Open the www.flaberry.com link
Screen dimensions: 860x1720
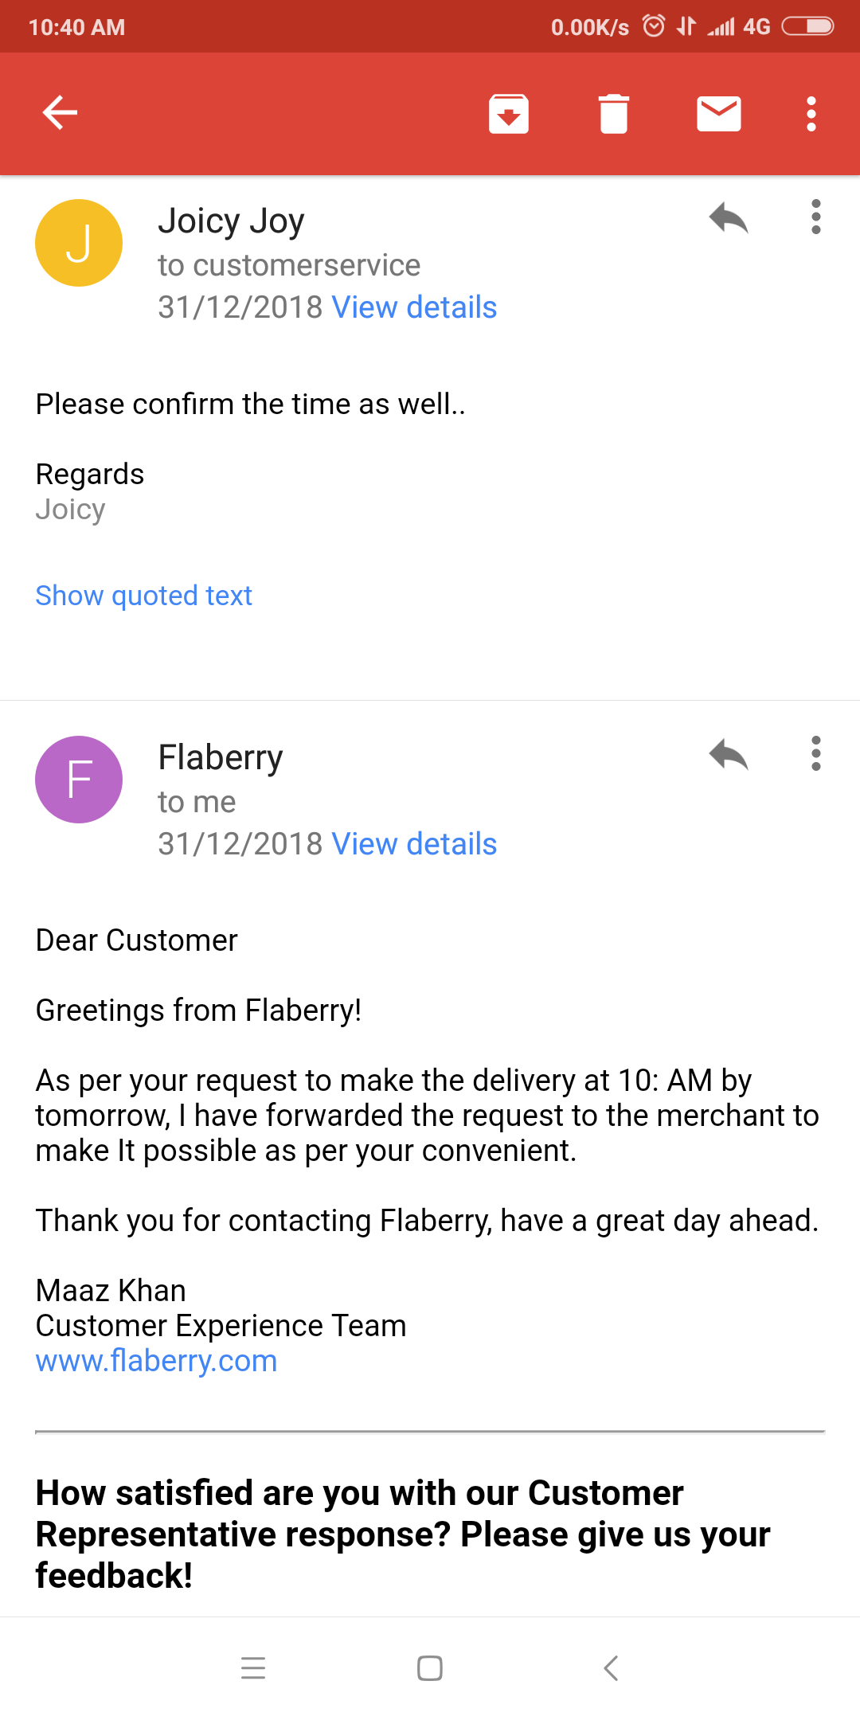(157, 1361)
